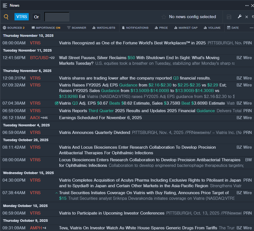Open the Watchlists filter dropdown
This screenshot has height=231, width=254.
(x=104, y=28)
